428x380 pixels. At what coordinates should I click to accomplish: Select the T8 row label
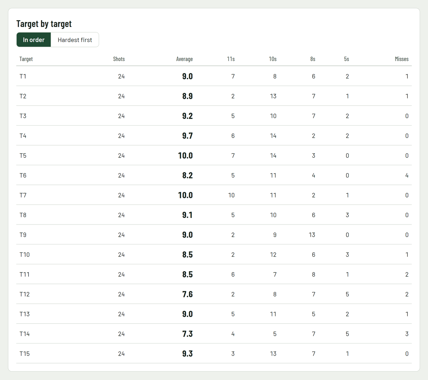coord(23,215)
